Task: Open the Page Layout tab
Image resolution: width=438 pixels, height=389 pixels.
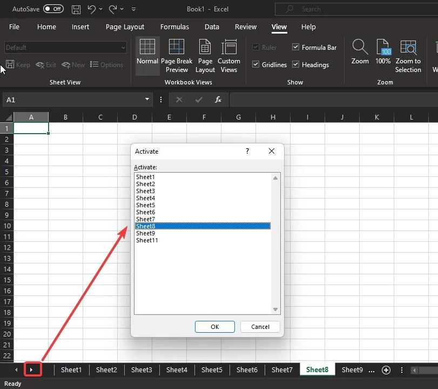Action: (125, 27)
